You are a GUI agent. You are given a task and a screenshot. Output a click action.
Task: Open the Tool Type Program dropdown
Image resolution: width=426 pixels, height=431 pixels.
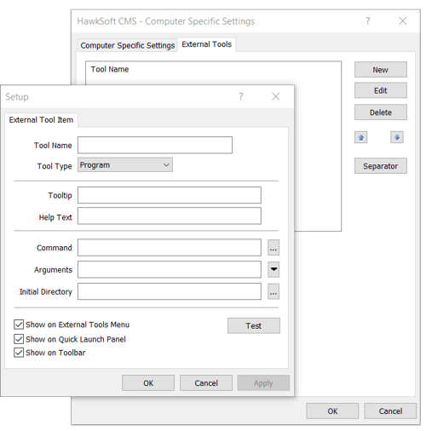125,165
